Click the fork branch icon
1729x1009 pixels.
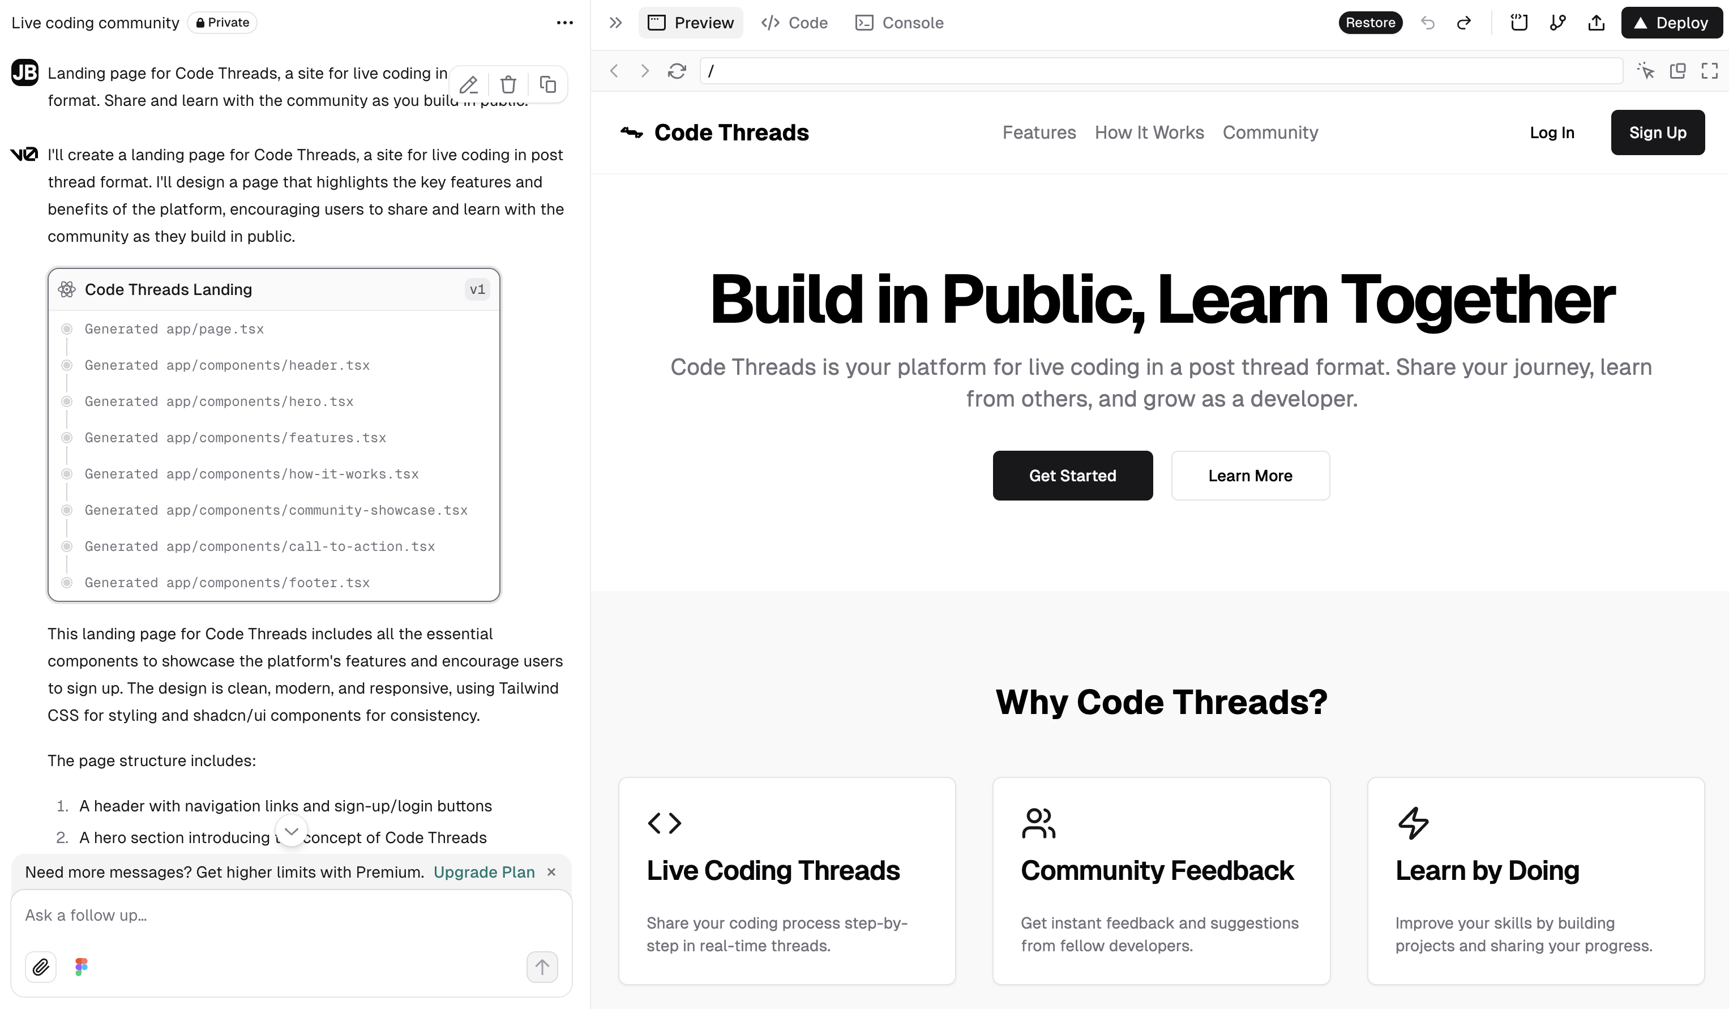point(1557,23)
